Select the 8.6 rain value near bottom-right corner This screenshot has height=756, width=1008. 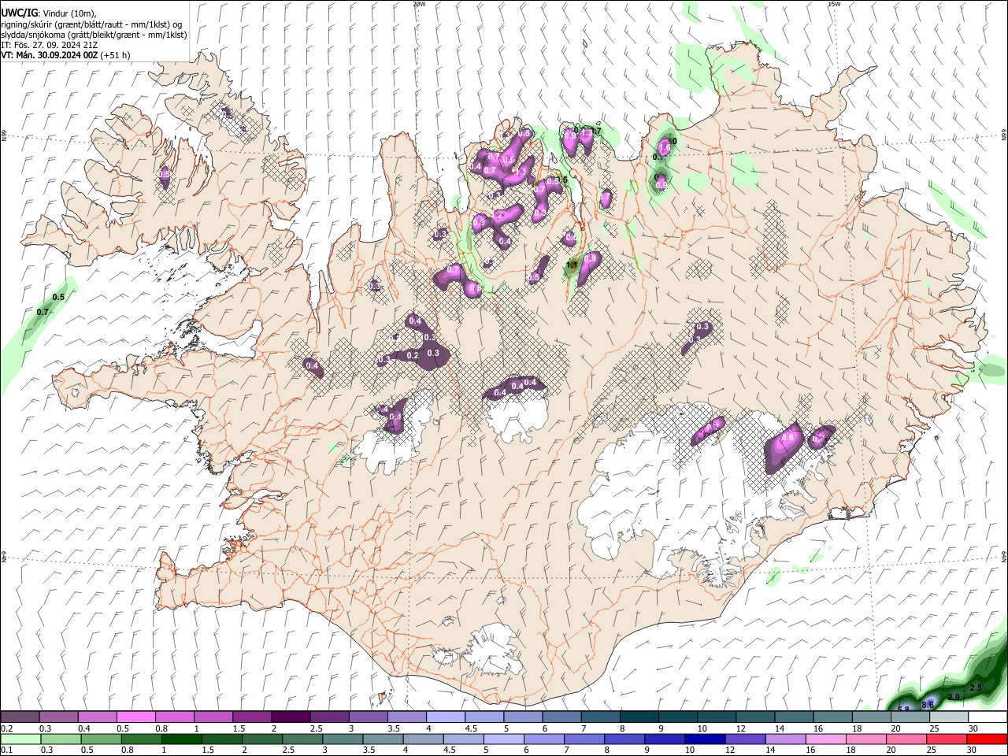click(x=928, y=704)
